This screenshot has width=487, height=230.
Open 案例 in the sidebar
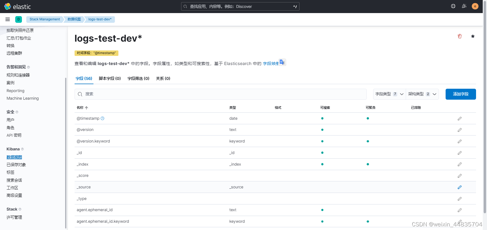tap(10, 83)
